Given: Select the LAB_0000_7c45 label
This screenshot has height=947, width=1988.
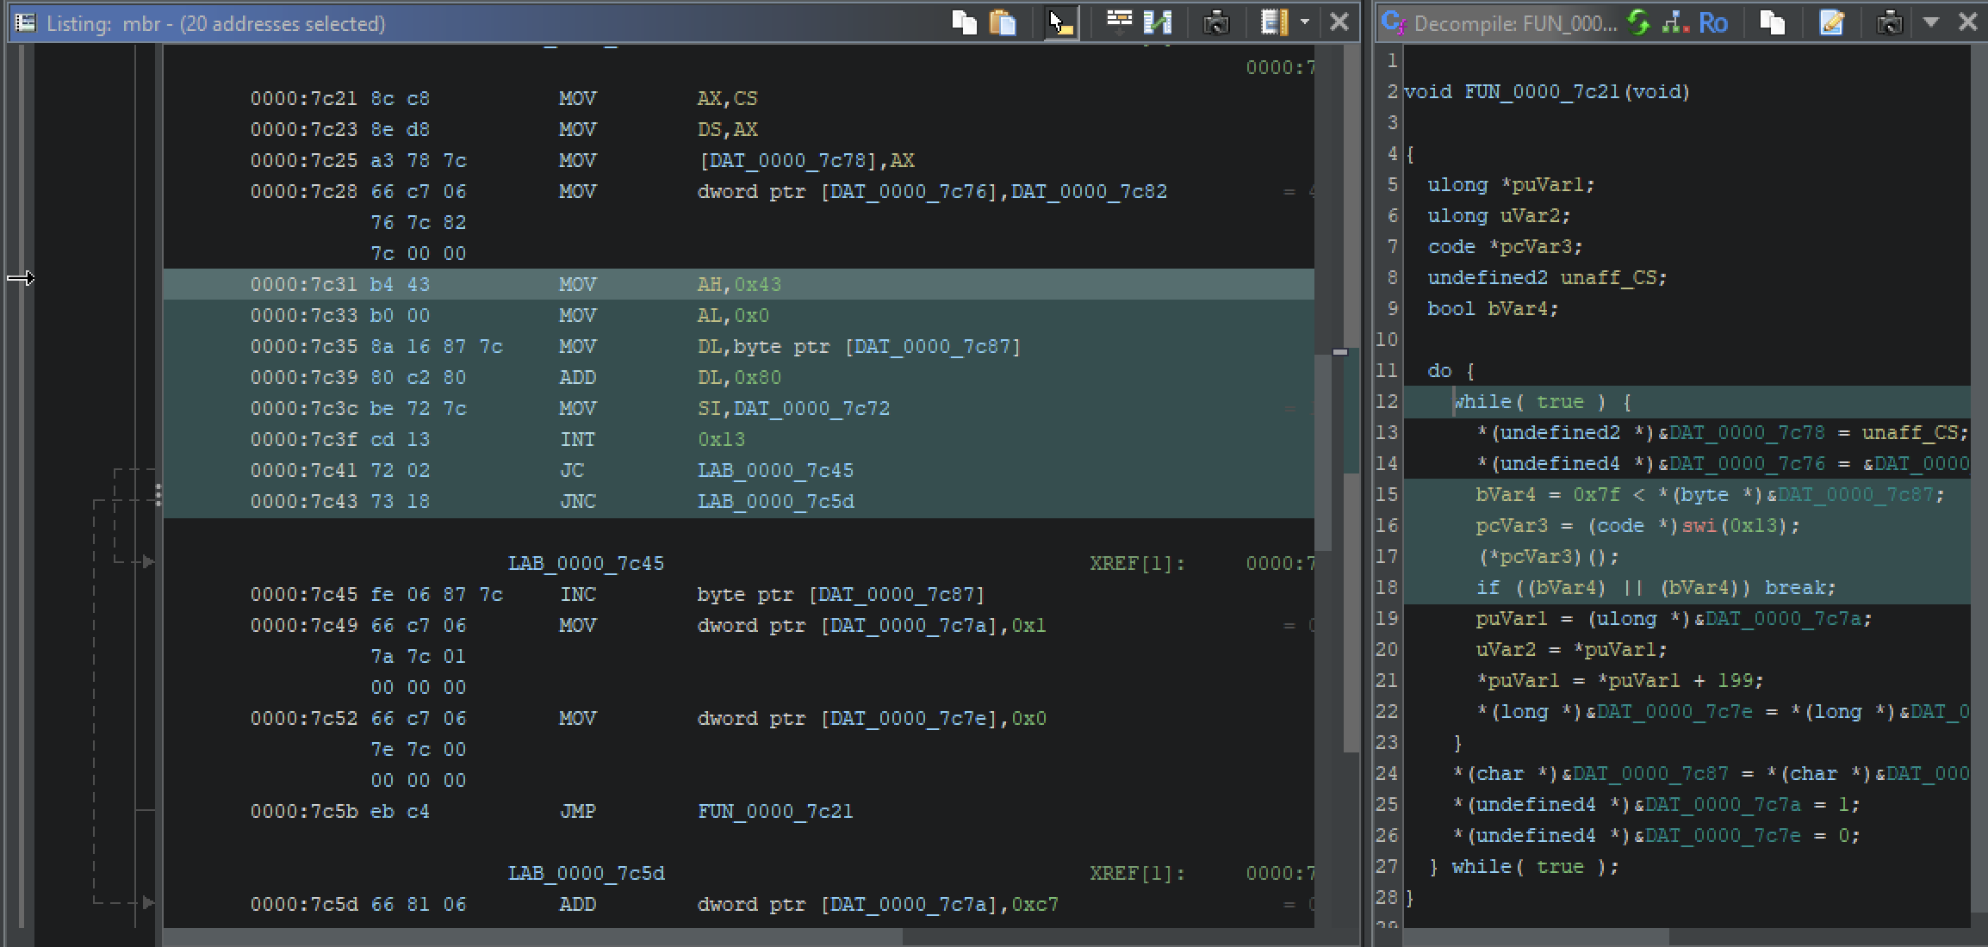Looking at the screenshot, I should point(586,563).
